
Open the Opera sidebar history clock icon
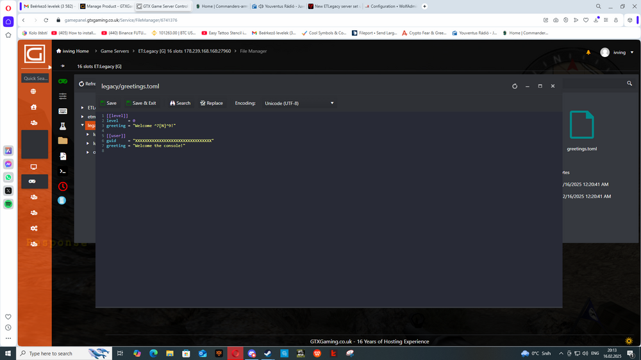point(8,328)
